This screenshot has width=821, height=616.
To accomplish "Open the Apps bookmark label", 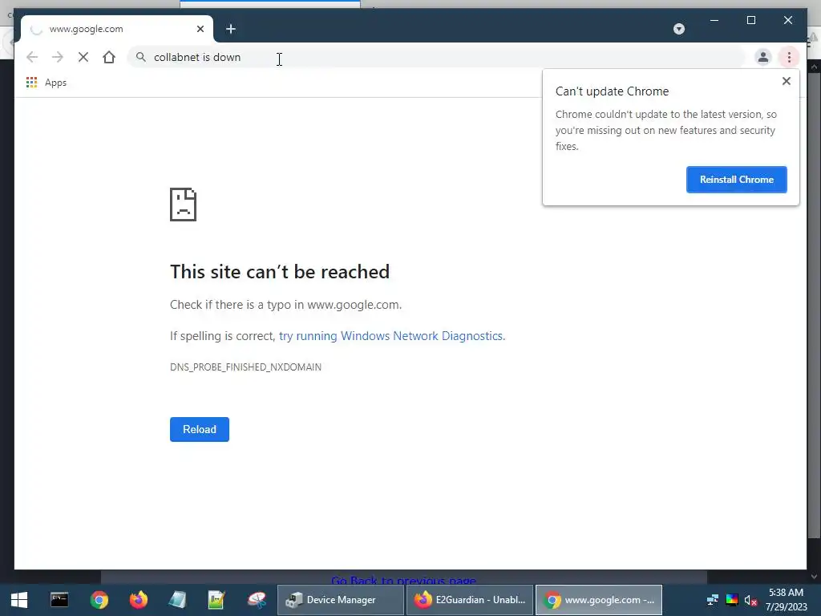I will 55,83.
